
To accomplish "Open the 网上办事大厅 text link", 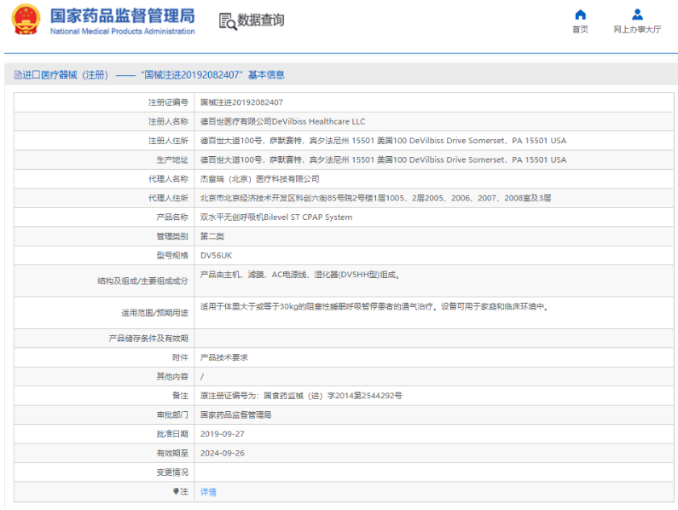I will pos(637,29).
